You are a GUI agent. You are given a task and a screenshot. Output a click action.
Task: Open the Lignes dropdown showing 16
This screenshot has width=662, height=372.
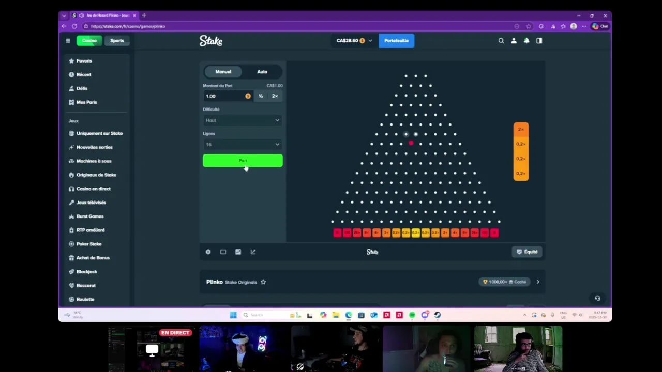click(243, 145)
